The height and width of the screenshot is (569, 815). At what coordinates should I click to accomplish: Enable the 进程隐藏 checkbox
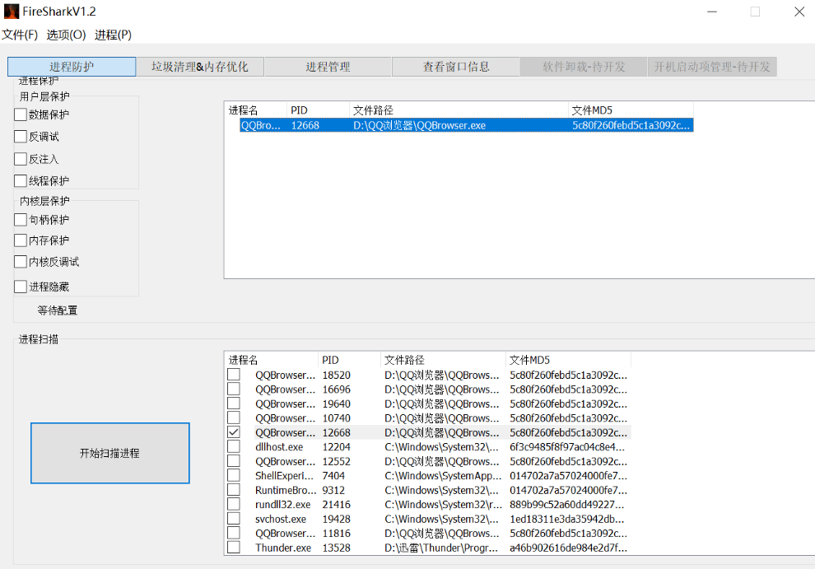pos(21,287)
